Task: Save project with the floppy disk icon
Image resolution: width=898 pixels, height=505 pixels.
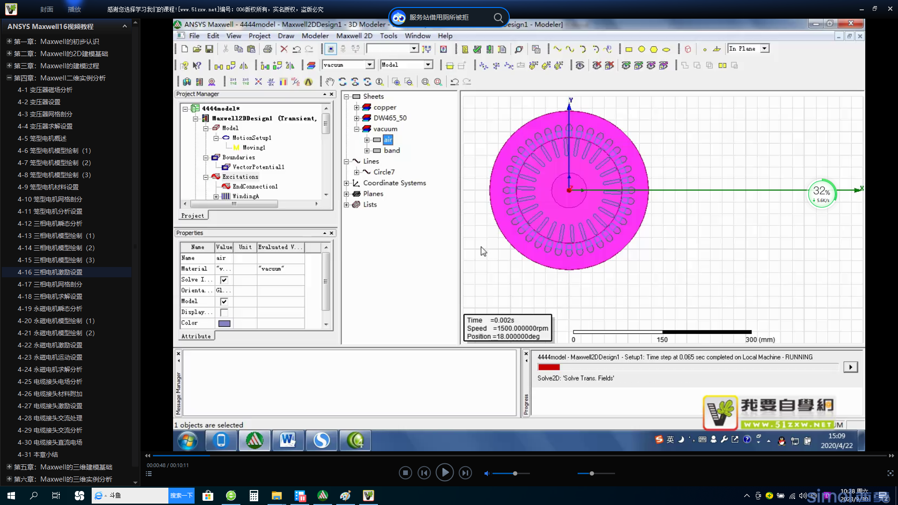Action: (210, 49)
